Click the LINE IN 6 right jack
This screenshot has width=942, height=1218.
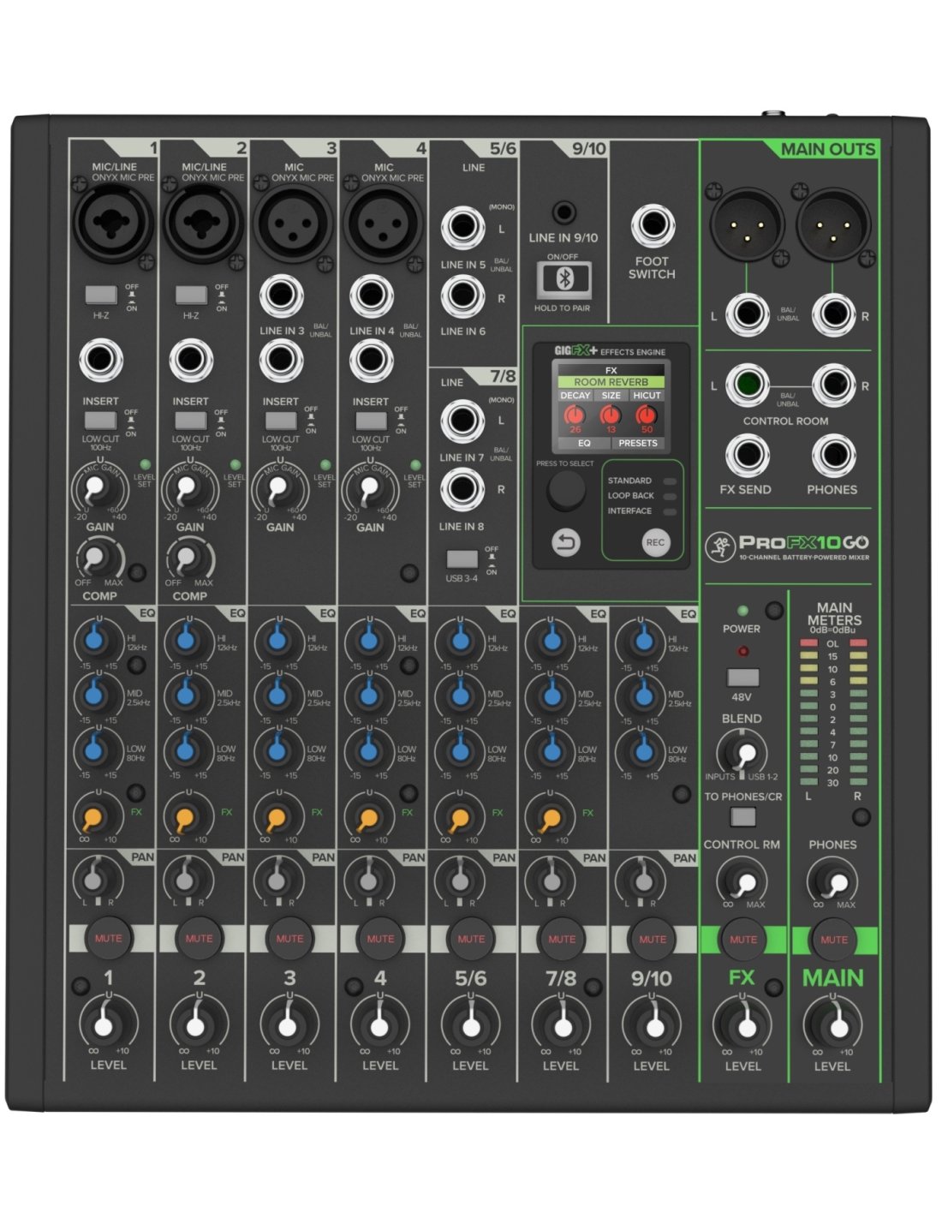(462, 296)
